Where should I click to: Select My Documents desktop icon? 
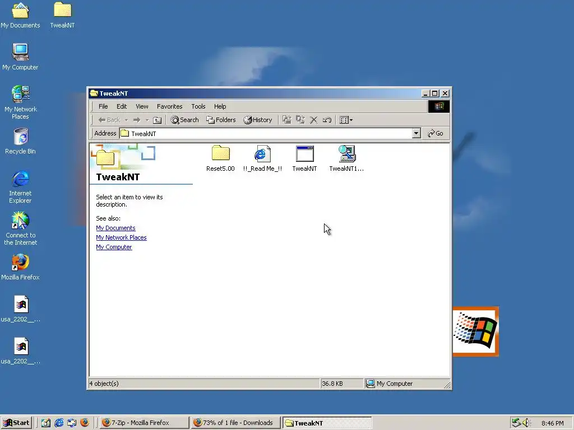click(x=20, y=15)
